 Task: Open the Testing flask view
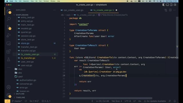pyautogui.click(x=9, y=60)
